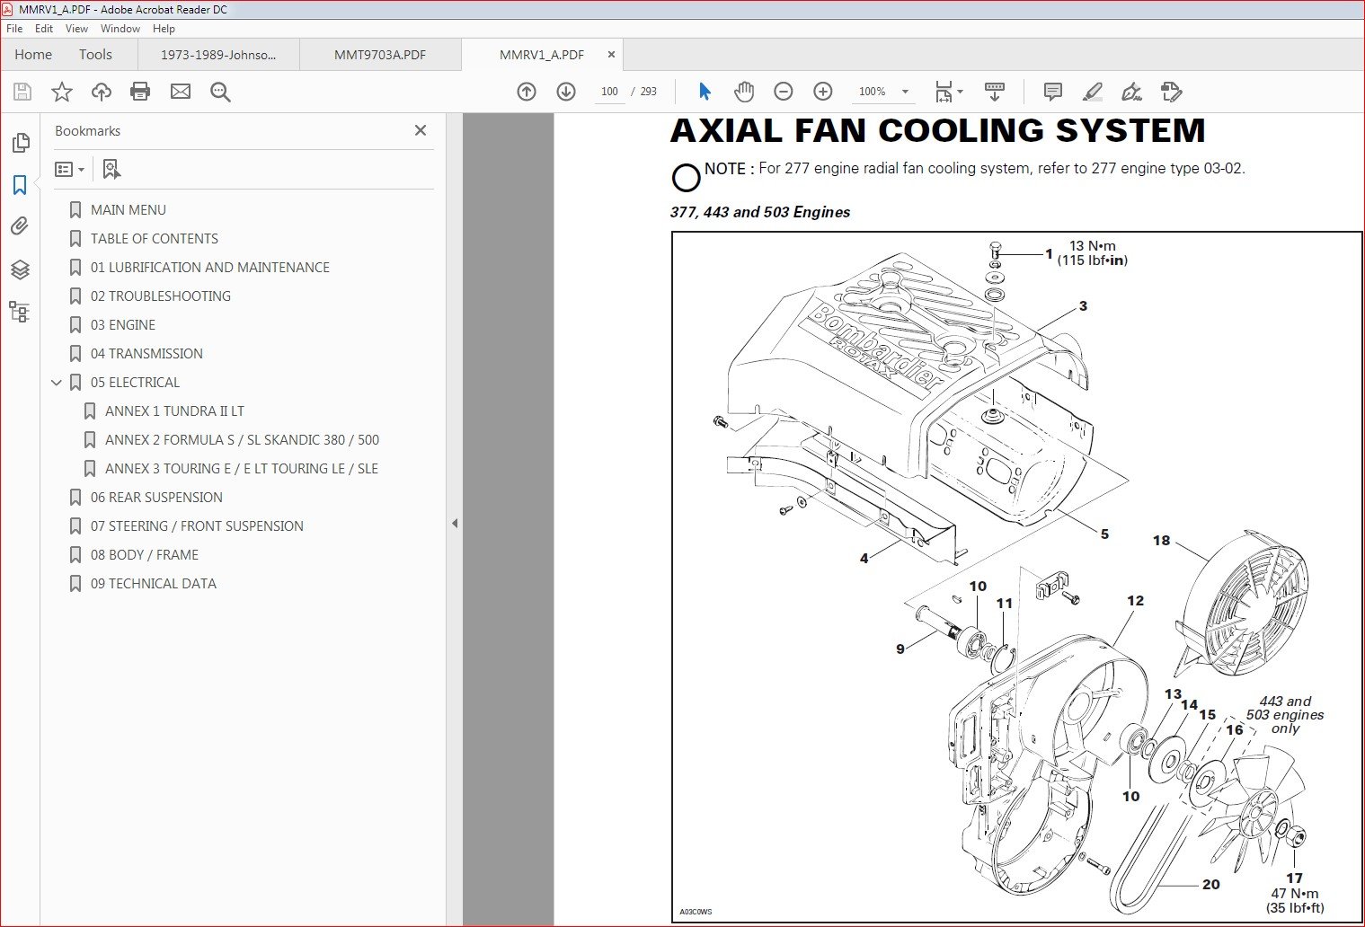This screenshot has height=927, width=1365.
Task: Select the Highlight text pen tool
Action: click(1093, 92)
